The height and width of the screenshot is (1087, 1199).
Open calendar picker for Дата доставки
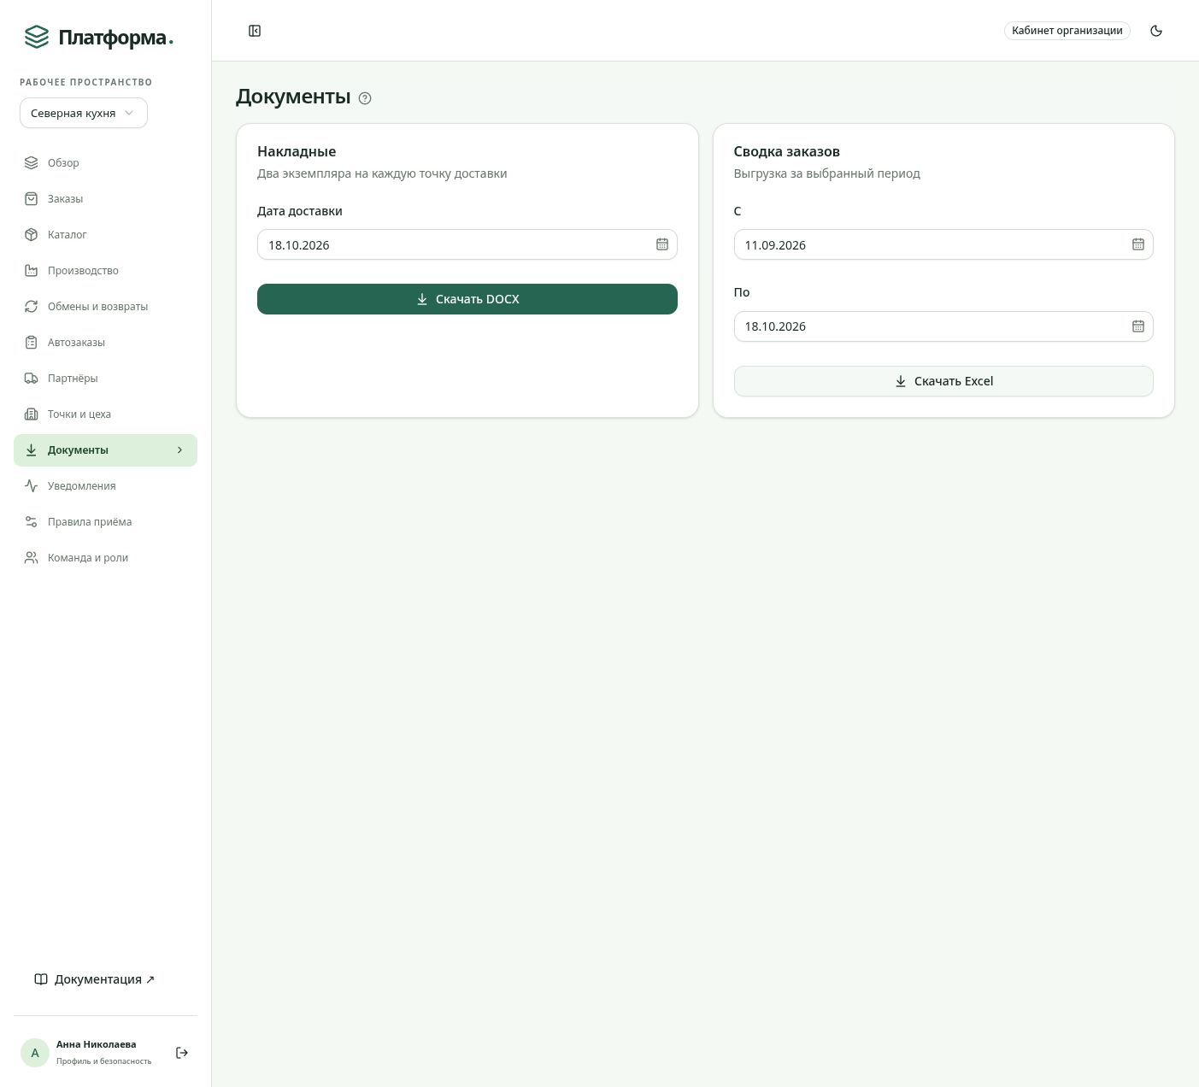(x=662, y=244)
